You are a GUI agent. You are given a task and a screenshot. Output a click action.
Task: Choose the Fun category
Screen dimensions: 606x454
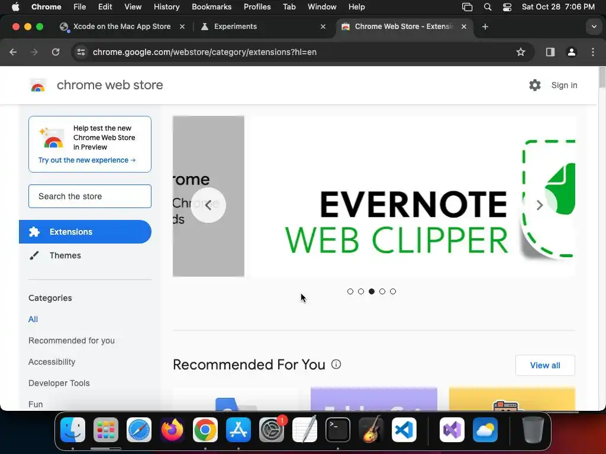[x=36, y=404]
